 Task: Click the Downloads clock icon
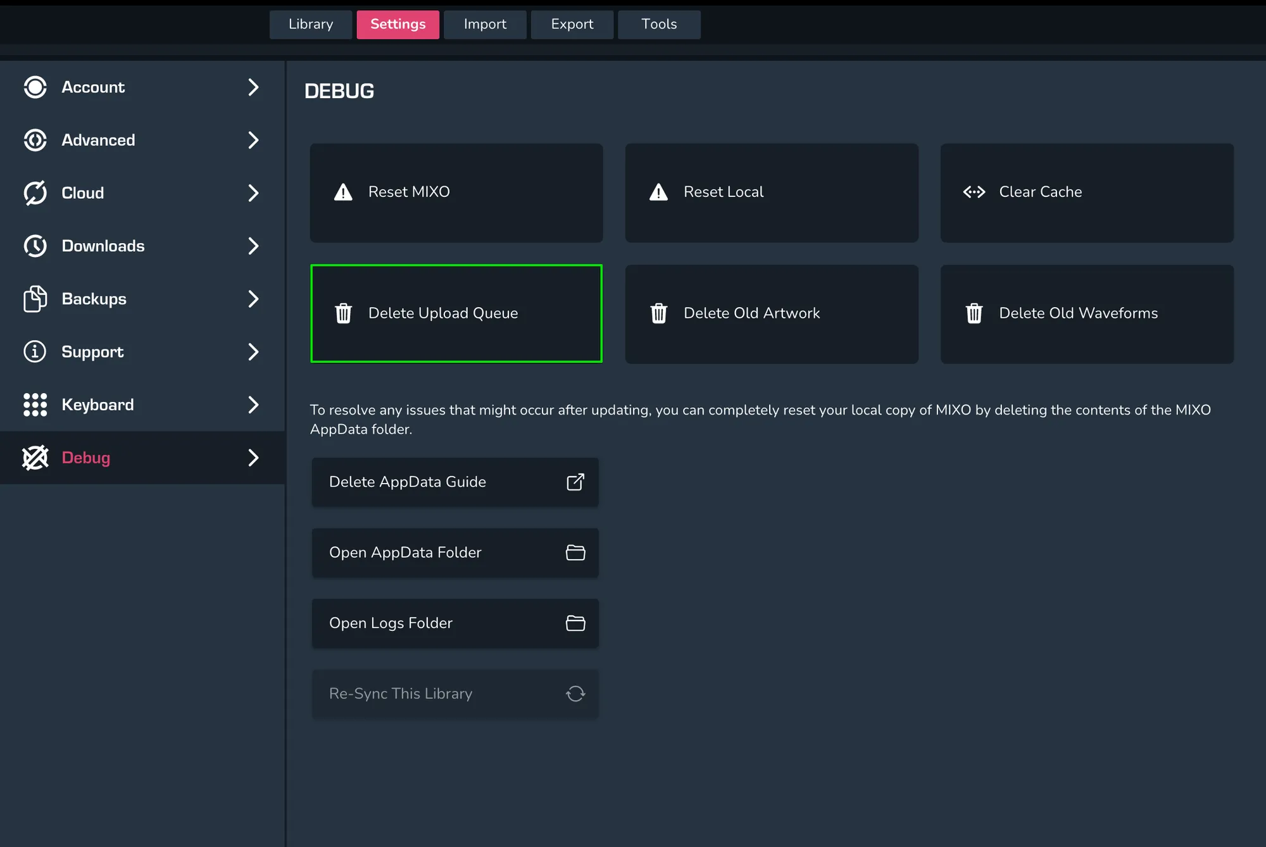point(35,246)
